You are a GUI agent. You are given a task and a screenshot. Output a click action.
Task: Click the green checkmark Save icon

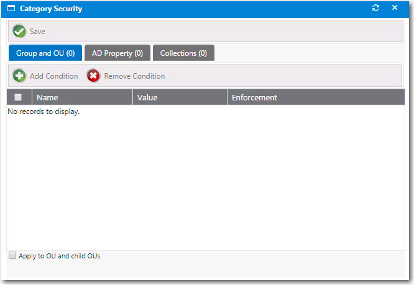tap(19, 32)
